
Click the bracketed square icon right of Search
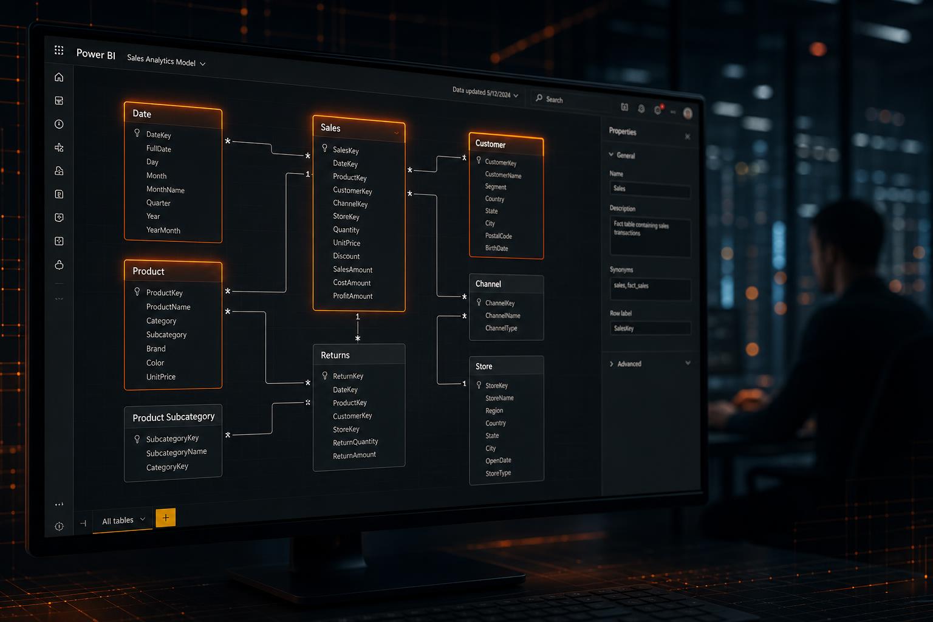point(624,107)
